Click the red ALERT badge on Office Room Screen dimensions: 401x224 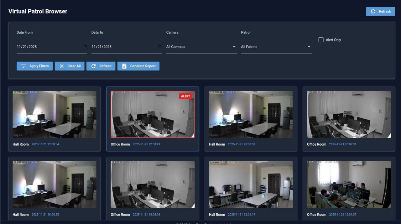coord(185,96)
